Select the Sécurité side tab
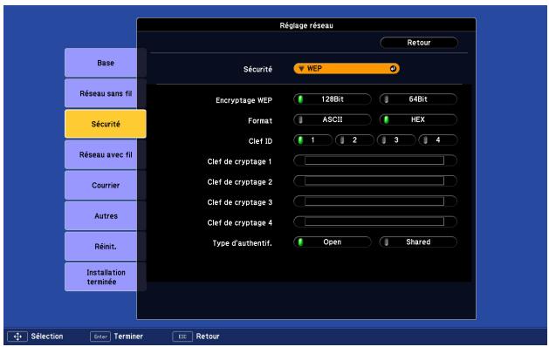This screenshot has height=347, width=549. tap(106, 124)
